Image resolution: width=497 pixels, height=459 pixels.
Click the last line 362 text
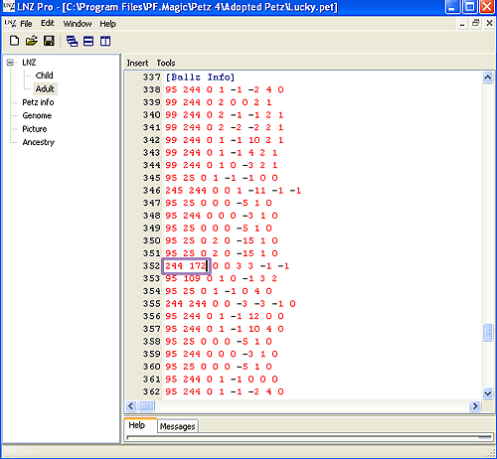point(225,391)
